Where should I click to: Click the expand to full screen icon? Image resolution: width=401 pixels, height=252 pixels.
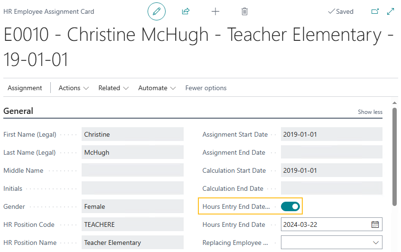(391, 11)
